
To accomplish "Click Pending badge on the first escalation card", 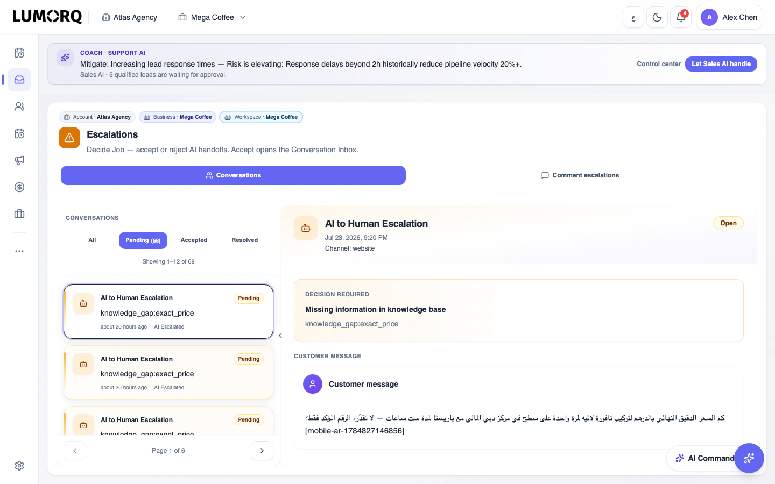I will 249,298.
